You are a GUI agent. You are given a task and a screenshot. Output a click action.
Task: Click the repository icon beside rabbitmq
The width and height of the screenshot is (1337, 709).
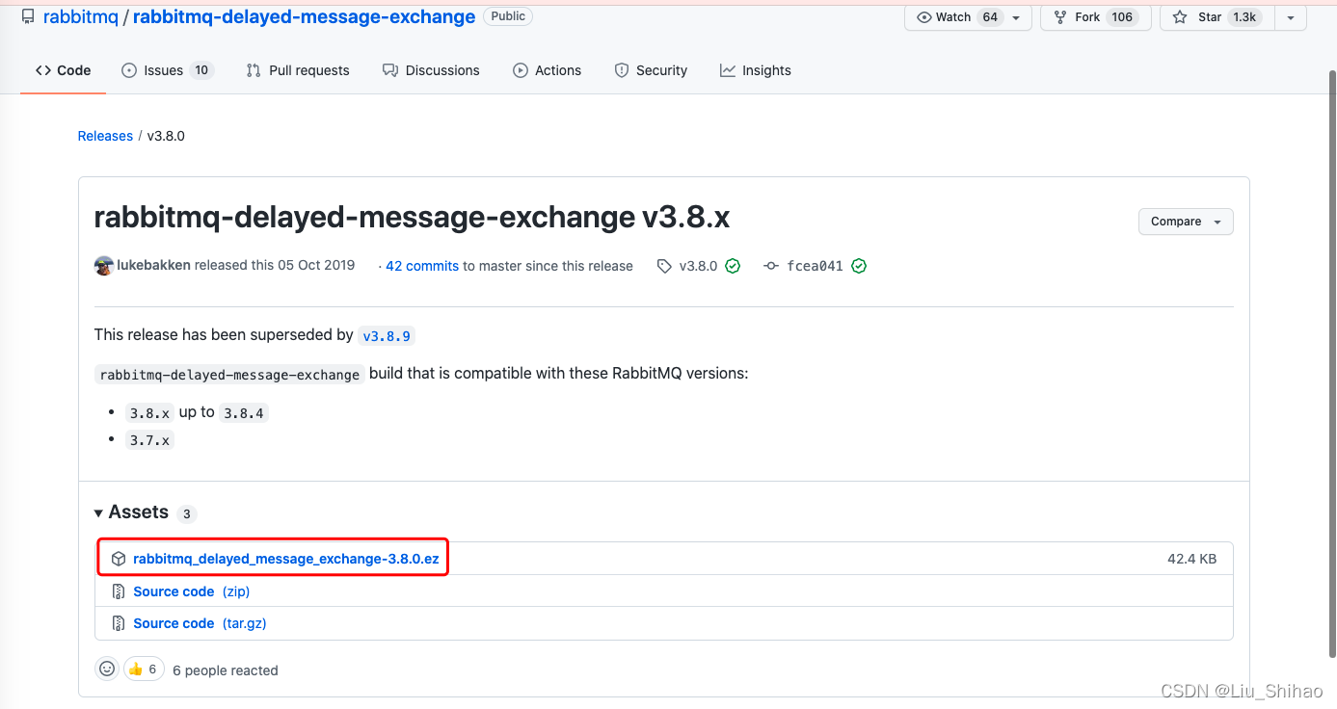tap(28, 16)
